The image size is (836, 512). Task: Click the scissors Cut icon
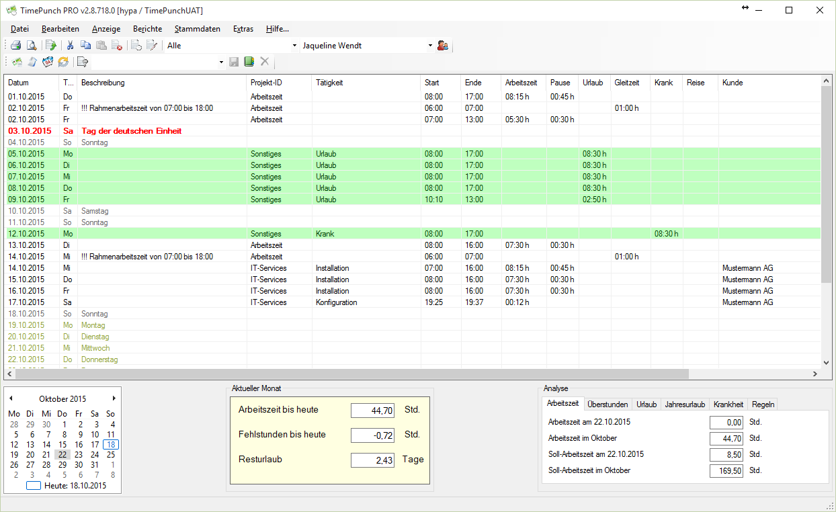pyautogui.click(x=69, y=46)
